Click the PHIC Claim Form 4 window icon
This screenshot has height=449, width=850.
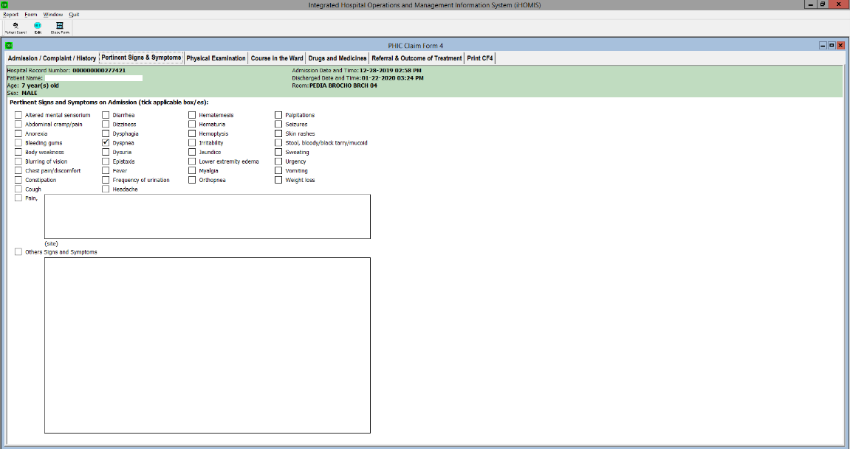point(9,46)
